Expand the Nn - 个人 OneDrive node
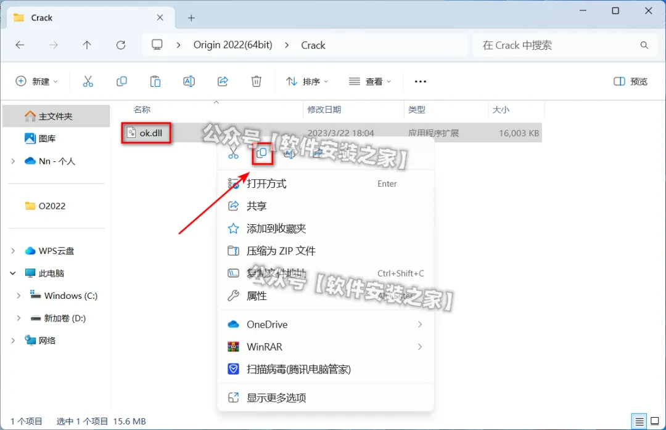The height and width of the screenshot is (430, 666). click(13, 161)
